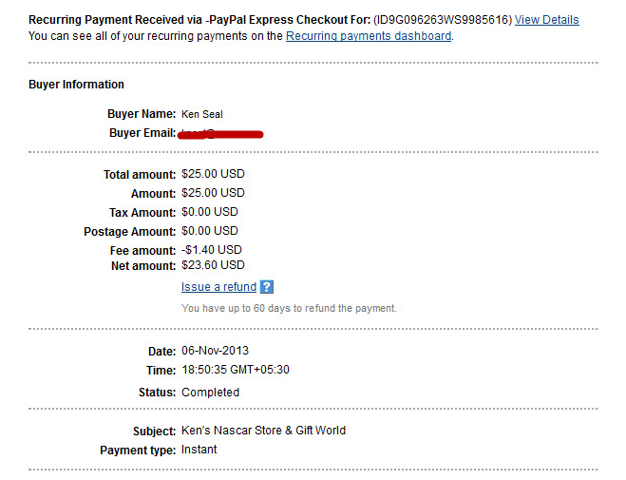The image size is (626, 480).
Task: Click the subject Ken's Nascar Store & Gift World
Action: pos(263,430)
